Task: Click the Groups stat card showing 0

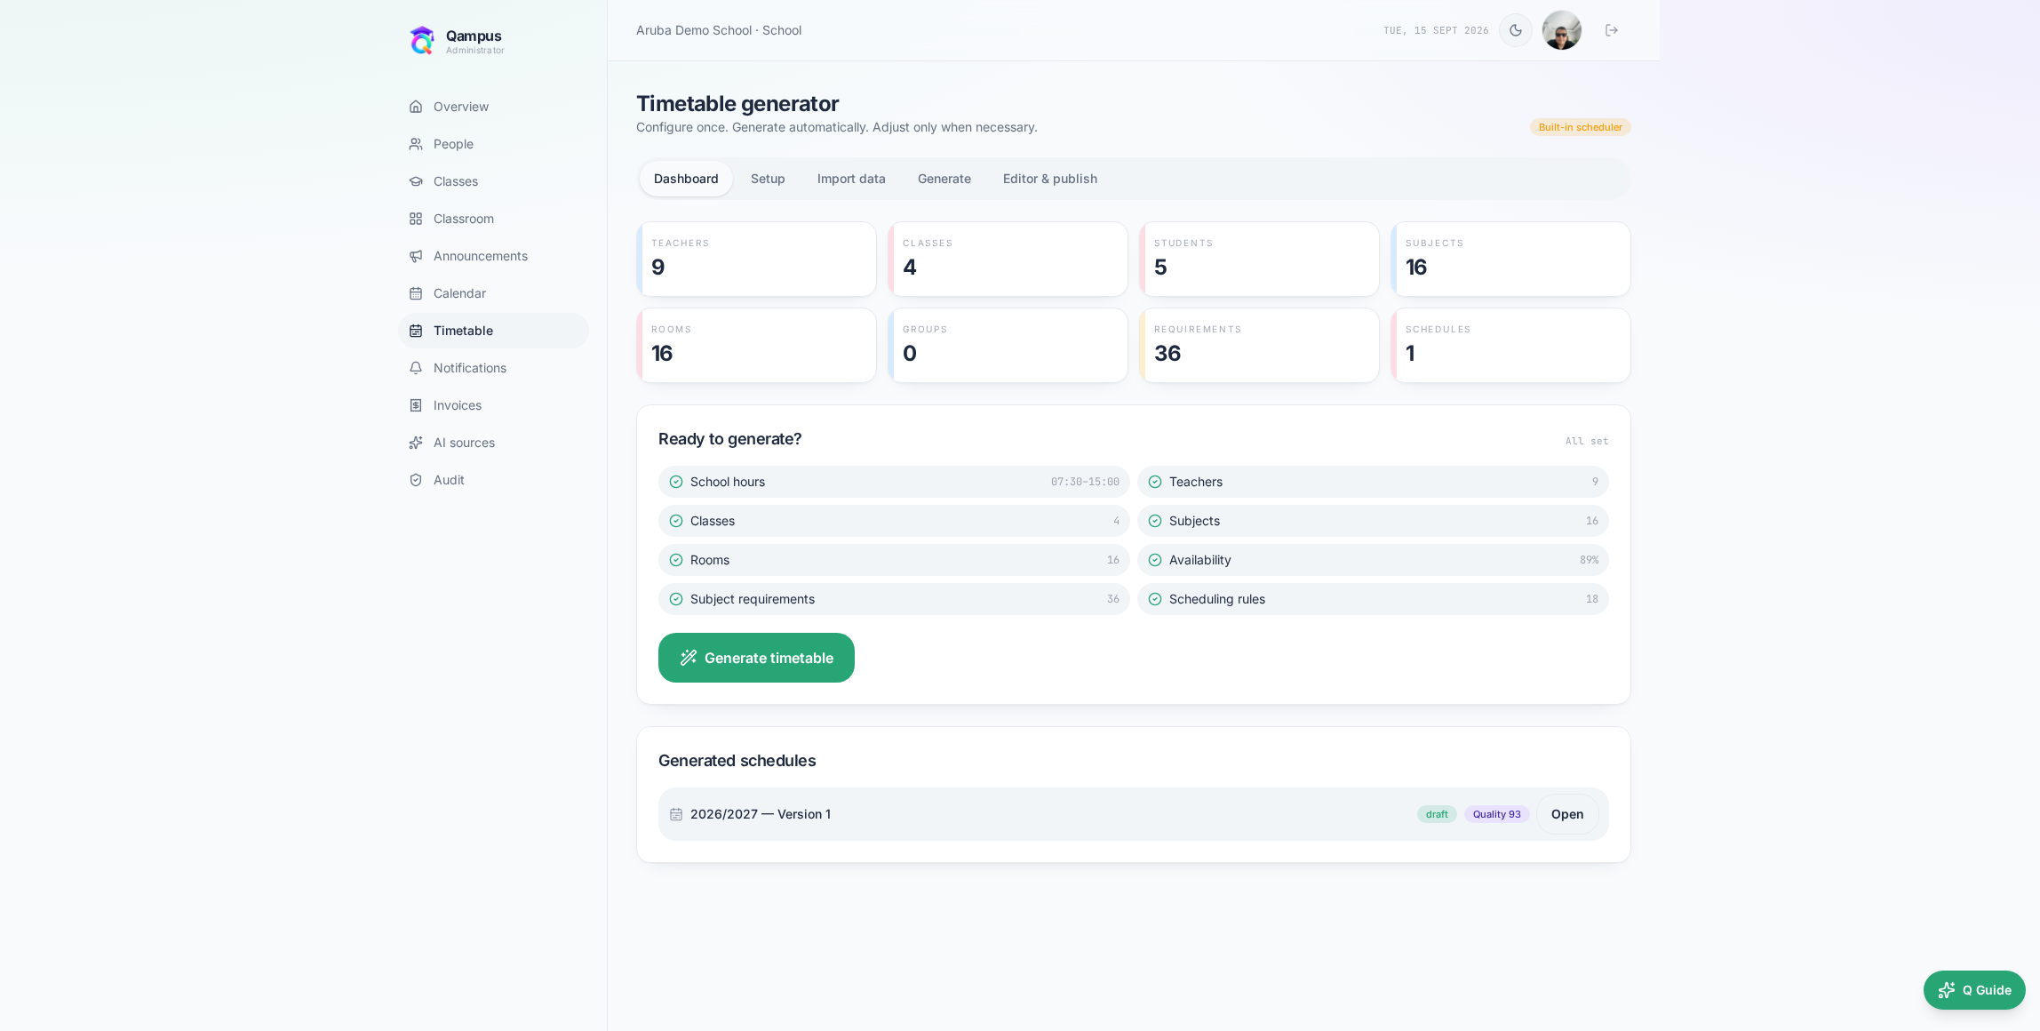Action: pyautogui.click(x=1008, y=346)
